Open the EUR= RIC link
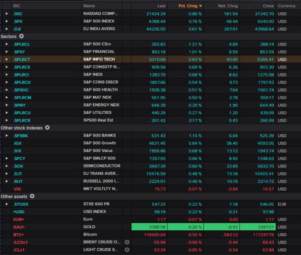 [x=19, y=219]
